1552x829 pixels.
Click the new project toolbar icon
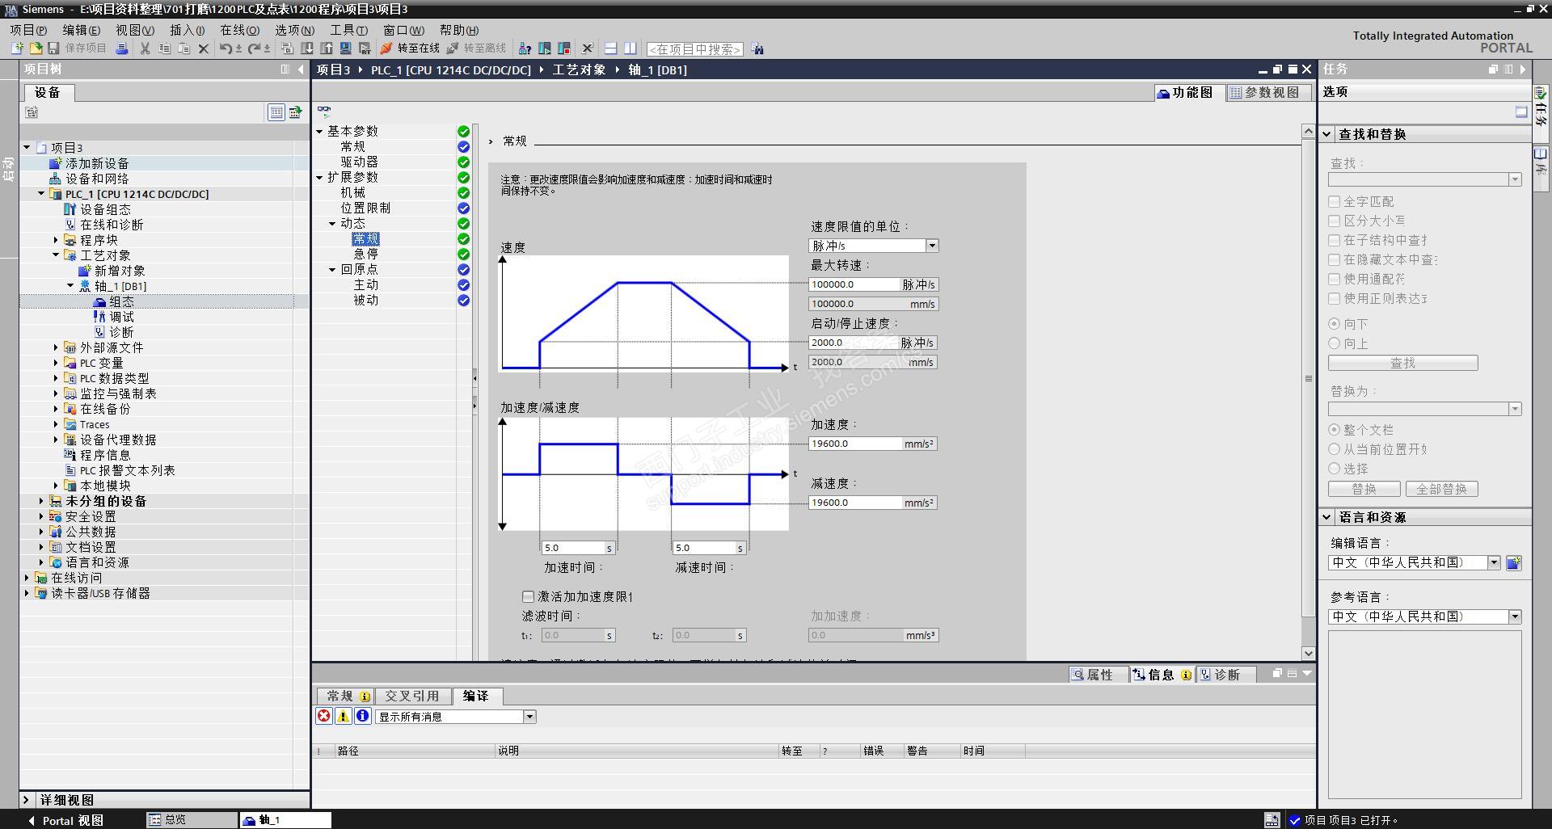[x=17, y=48]
